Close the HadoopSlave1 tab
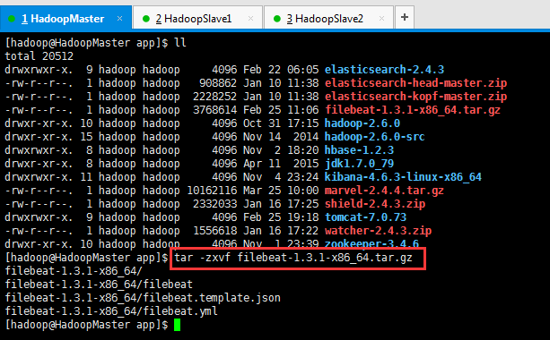Viewport: 550px width, 340px height. click(250, 18)
